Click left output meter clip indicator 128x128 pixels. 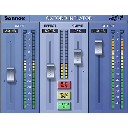(x=113, y=31)
